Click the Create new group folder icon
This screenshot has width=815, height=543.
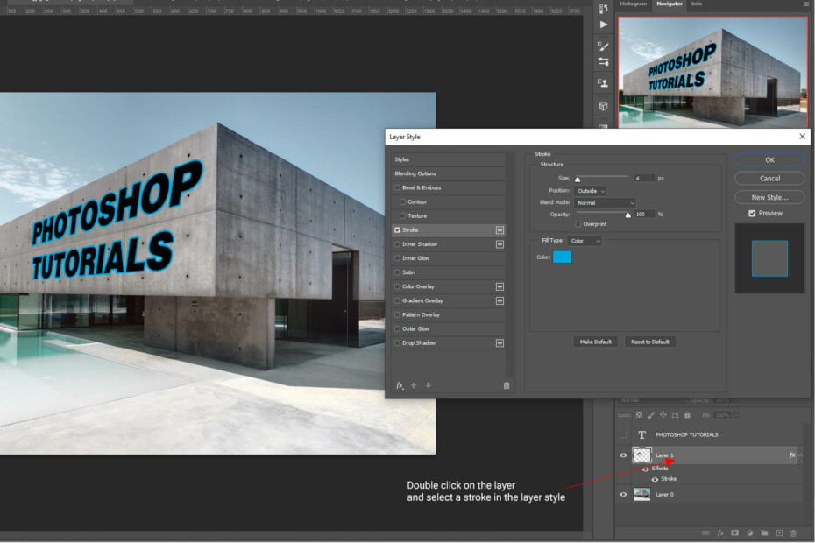[x=765, y=532]
